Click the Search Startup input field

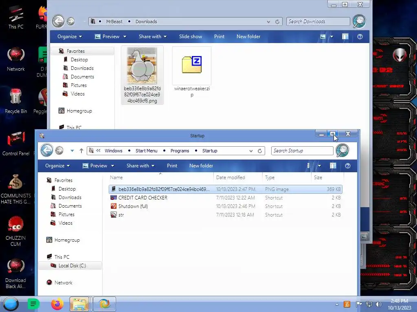302,151
